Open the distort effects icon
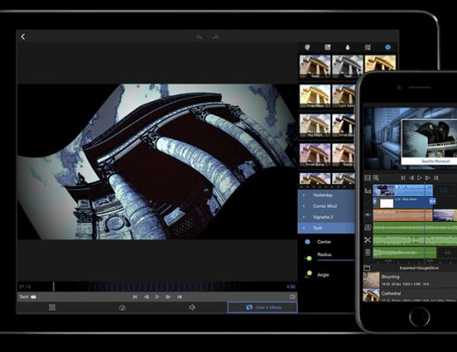This screenshot has height=352, width=457. (367, 48)
